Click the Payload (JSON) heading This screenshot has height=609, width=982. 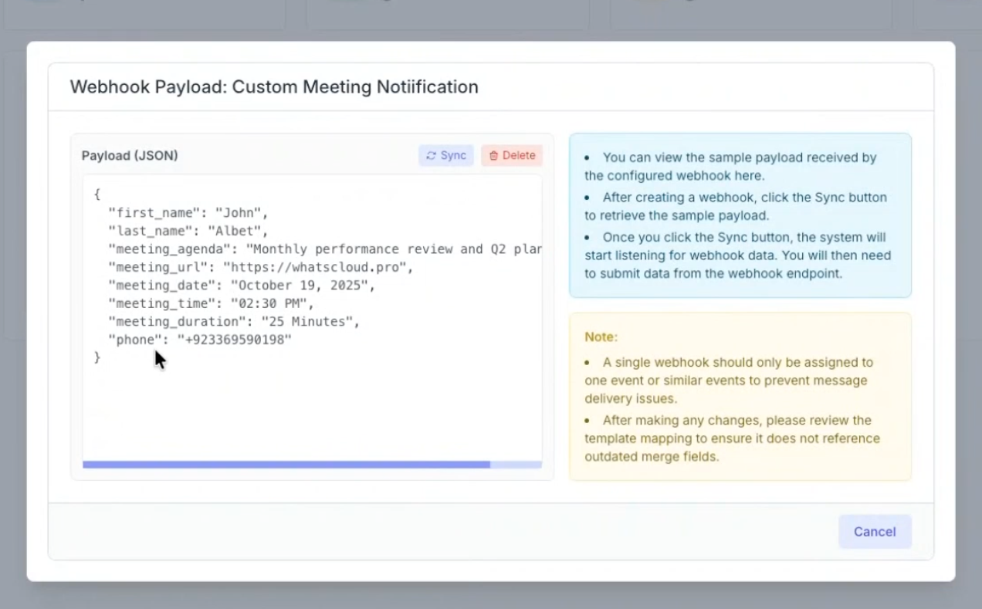tap(129, 155)
